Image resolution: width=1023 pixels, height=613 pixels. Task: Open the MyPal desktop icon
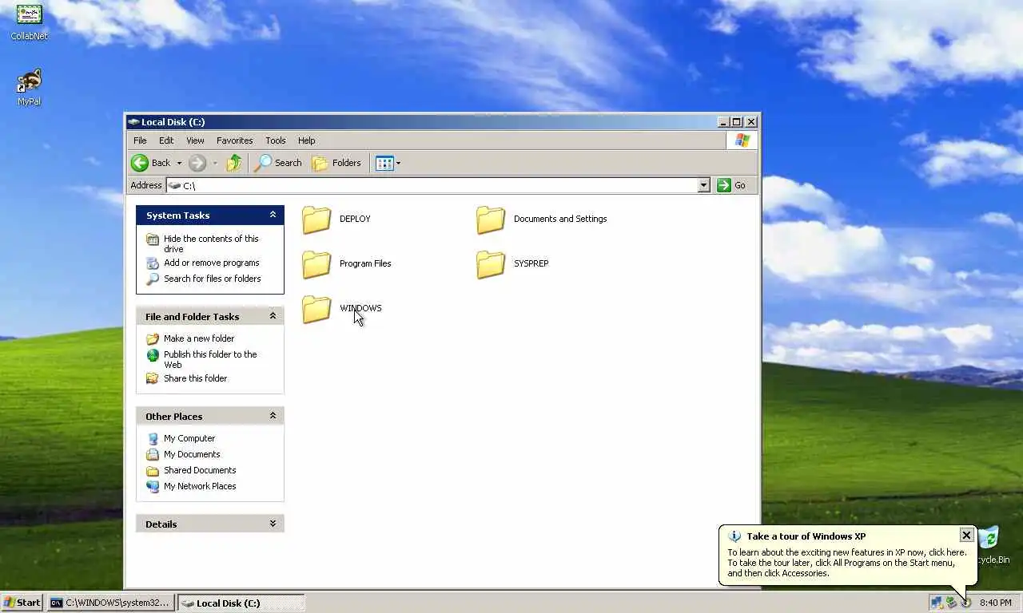coord(30,81)
